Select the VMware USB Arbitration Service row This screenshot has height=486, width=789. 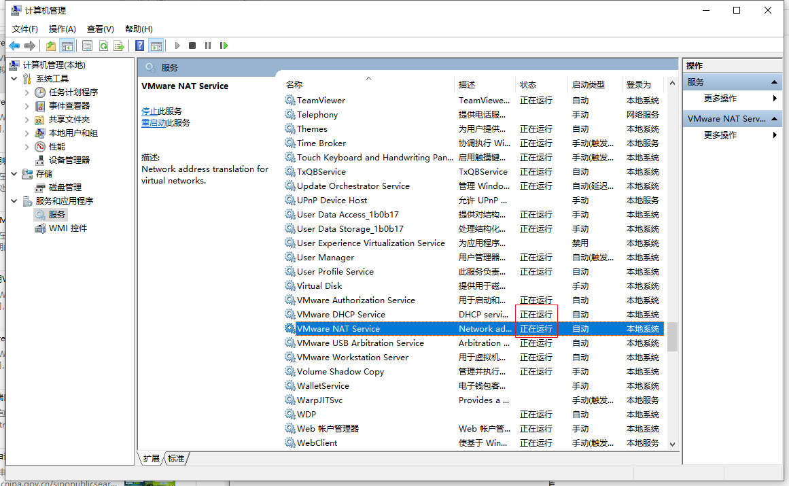tap(473, 343)
